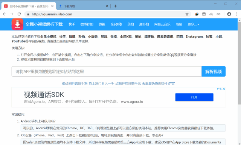The height and width of the screenshot is (145, 241).
Task: Click the 全民小视频解析下载 site title
Action: tap(44, 24)
